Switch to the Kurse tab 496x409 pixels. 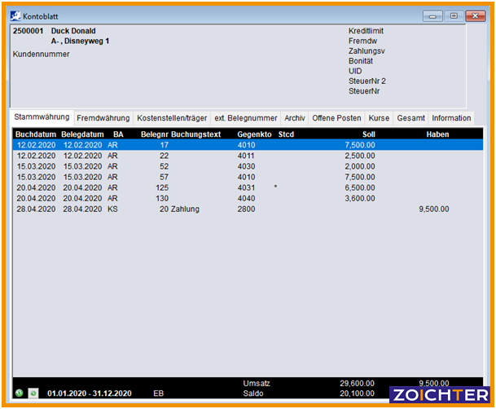(379, 118)
